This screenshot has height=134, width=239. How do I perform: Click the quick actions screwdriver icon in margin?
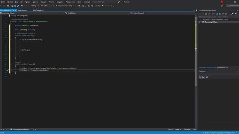[7, 70]
